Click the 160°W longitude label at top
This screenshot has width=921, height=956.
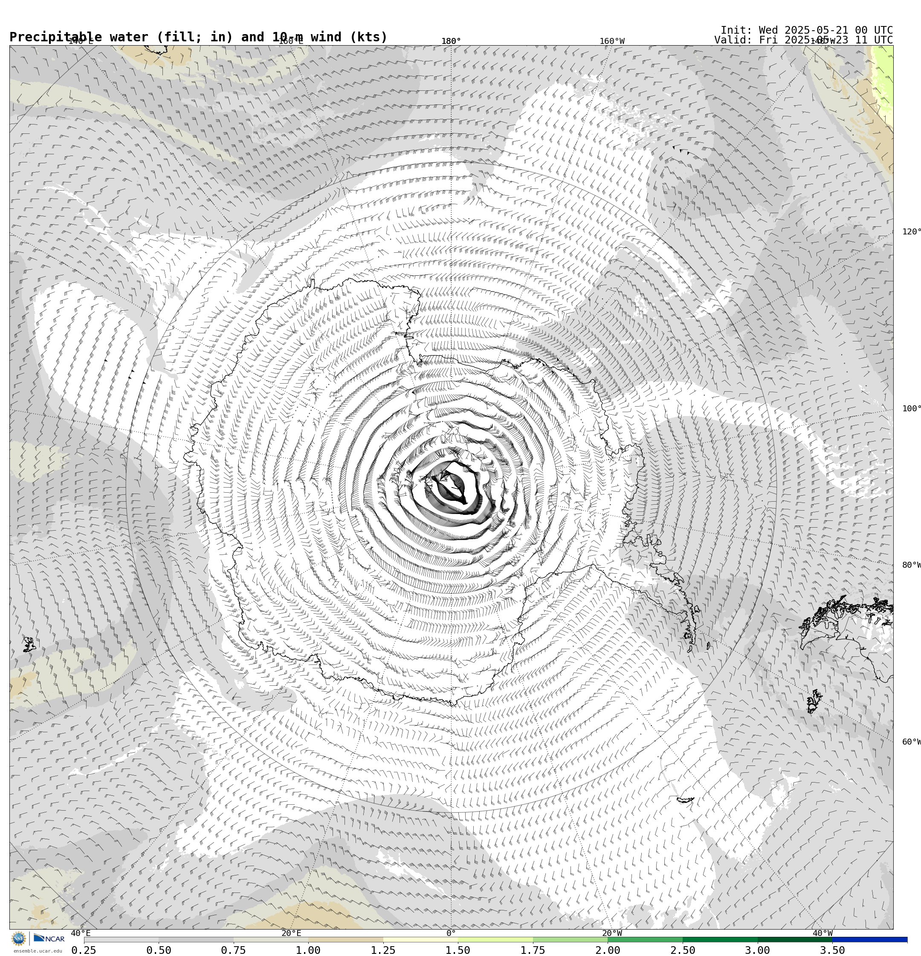(612, 41)
